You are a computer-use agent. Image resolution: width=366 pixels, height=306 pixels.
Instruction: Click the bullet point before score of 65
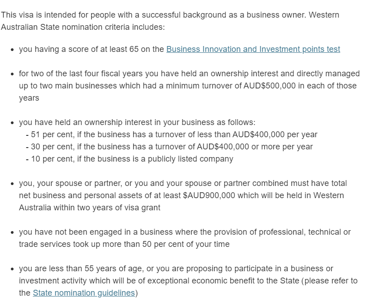point(12,50)
